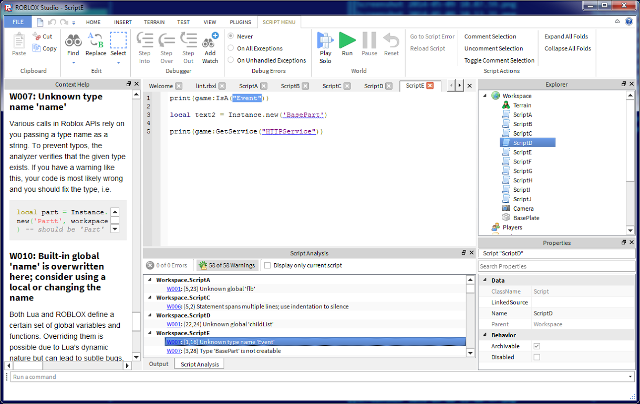640x404 pixels.
Task: Click the Add Watch icon
Action: [x=210, y=40]
